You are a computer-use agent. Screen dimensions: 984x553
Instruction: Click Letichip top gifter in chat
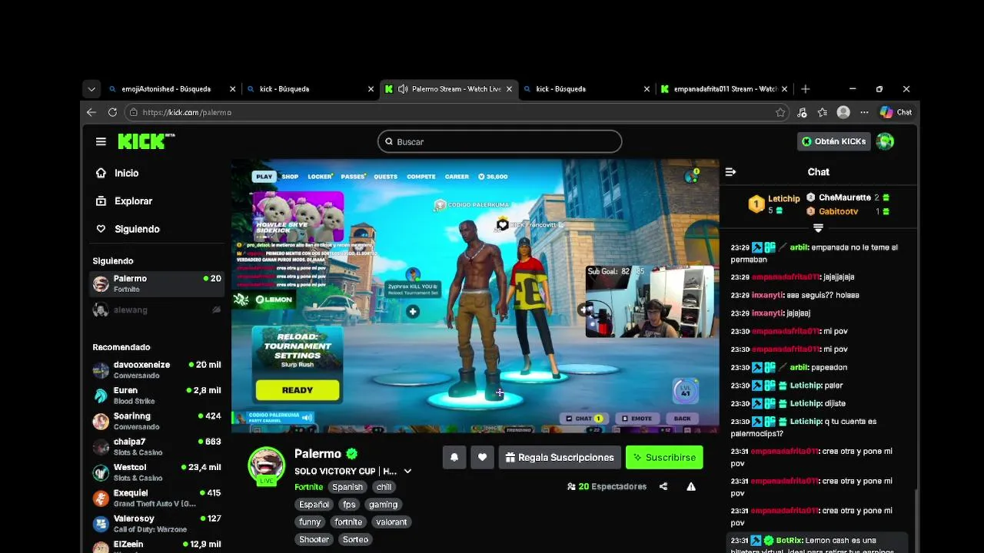coord(783,199)
